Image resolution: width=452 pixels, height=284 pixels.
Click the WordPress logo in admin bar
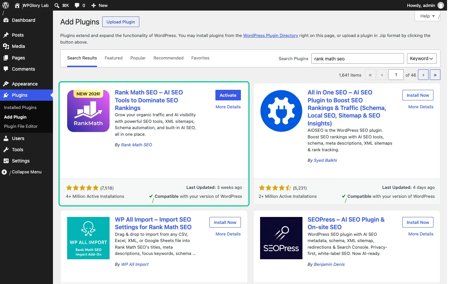[x=5, y=5]
